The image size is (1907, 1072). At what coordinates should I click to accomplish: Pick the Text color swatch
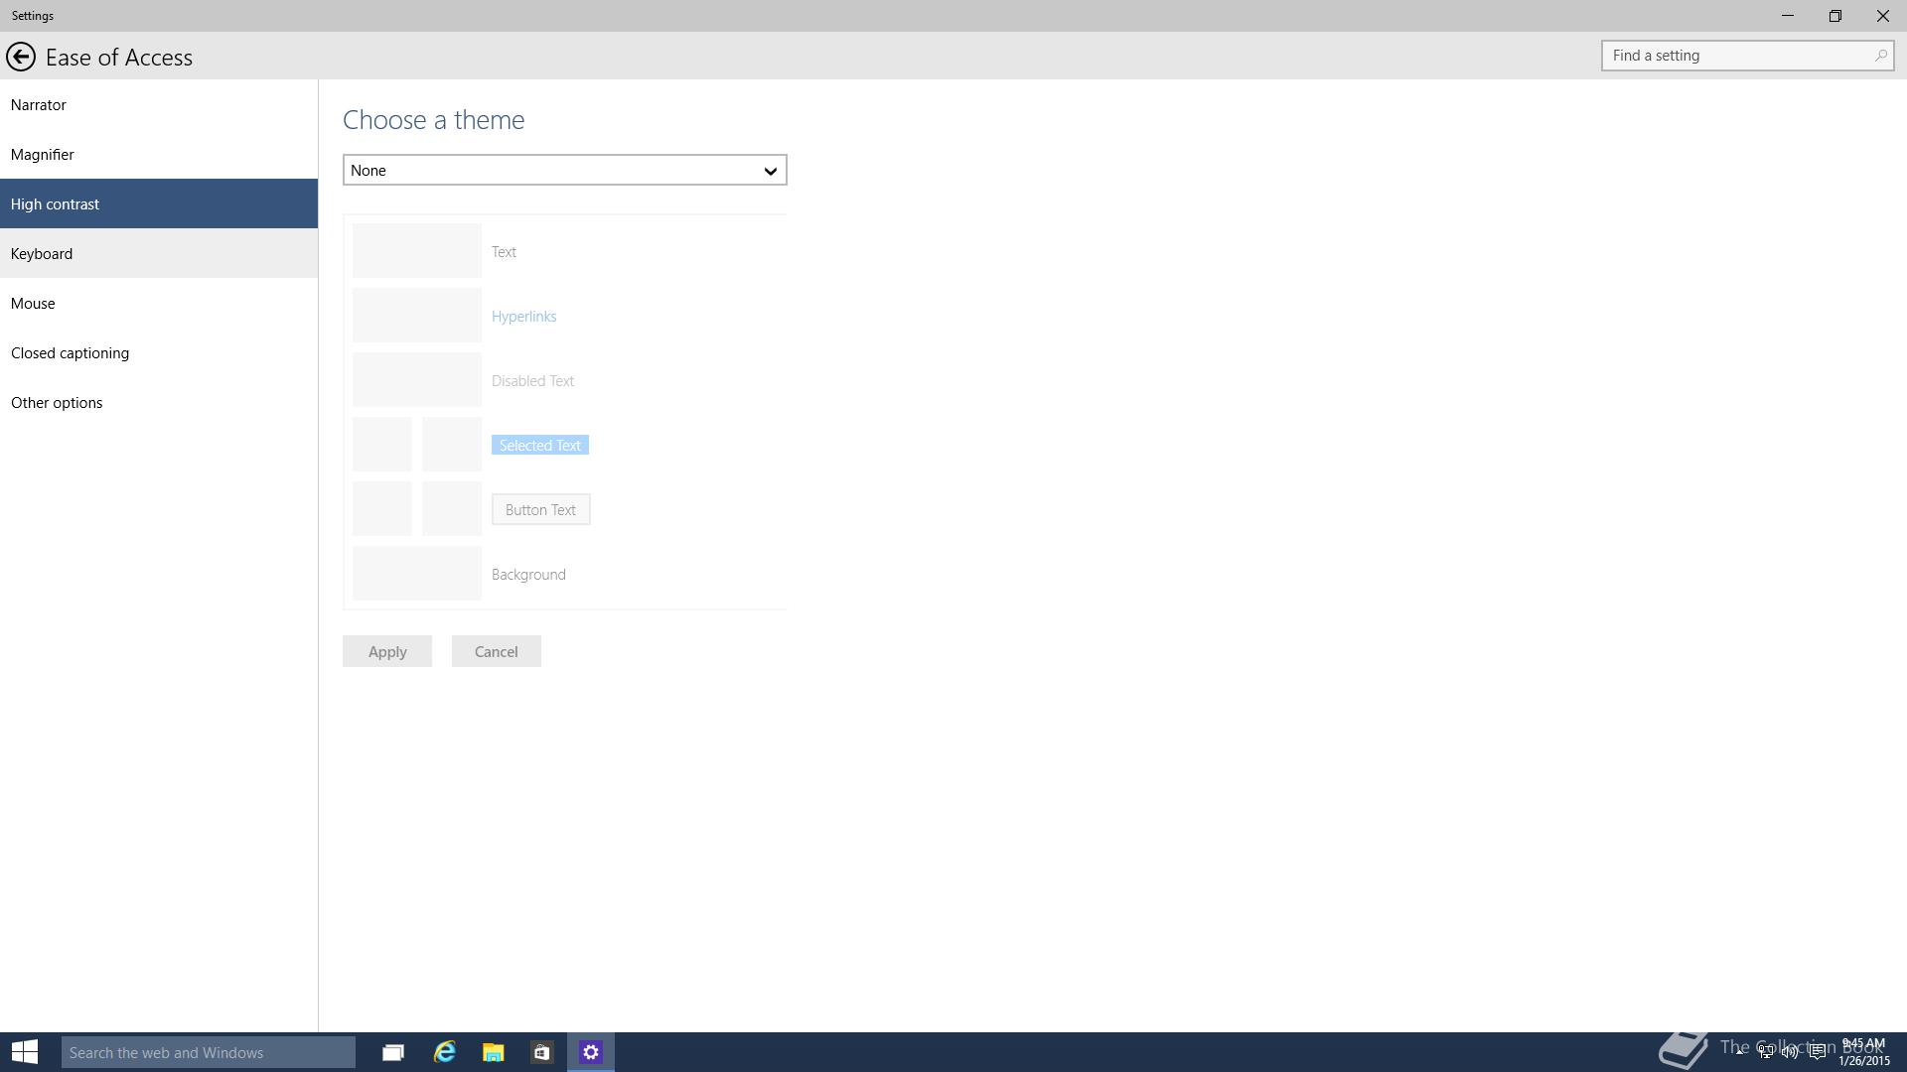click(x=417, y=250)
